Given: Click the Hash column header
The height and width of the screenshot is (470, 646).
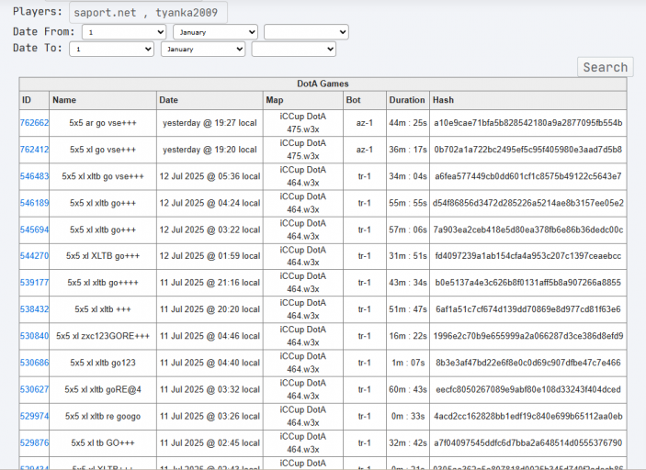Looking at the screenshot, I should [527, 100].
